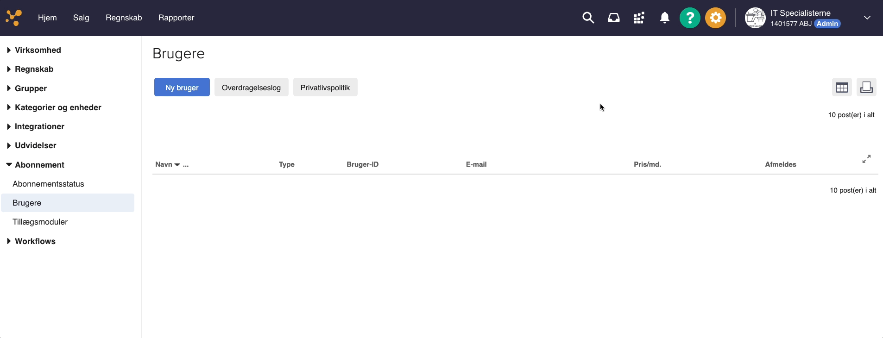The height and width of the screenshot is (338, 883).
Task: Expand the Virksomhed sidebar section
Action: 38,50
